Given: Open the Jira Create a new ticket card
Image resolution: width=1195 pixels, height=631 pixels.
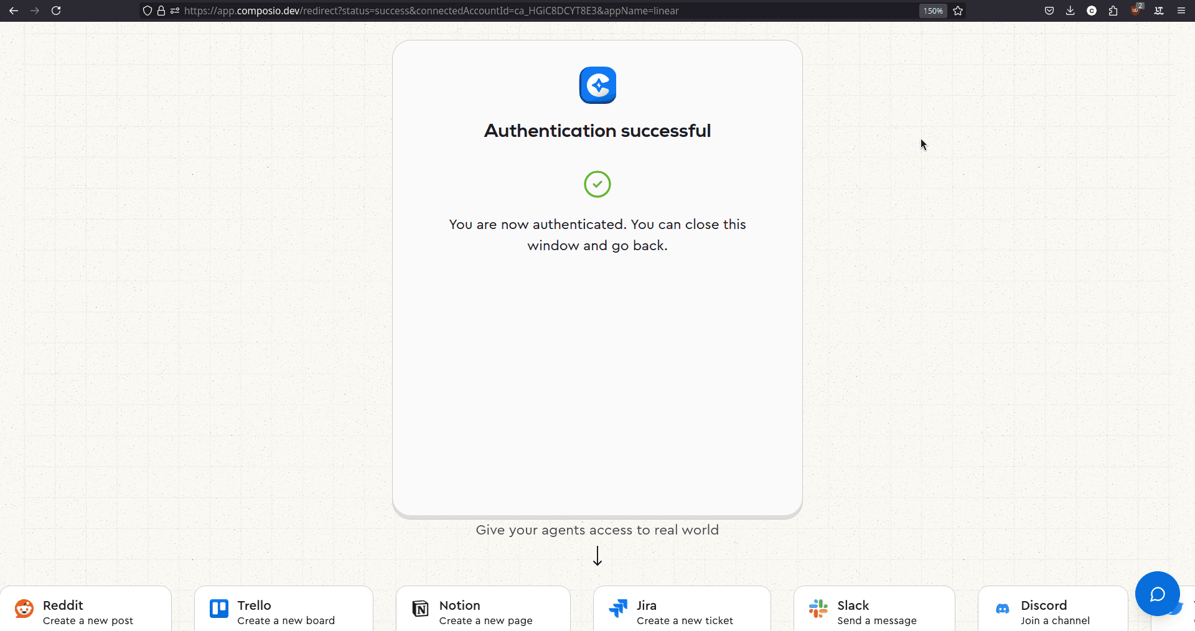Looking at the screenshot, I should [682, 609].
